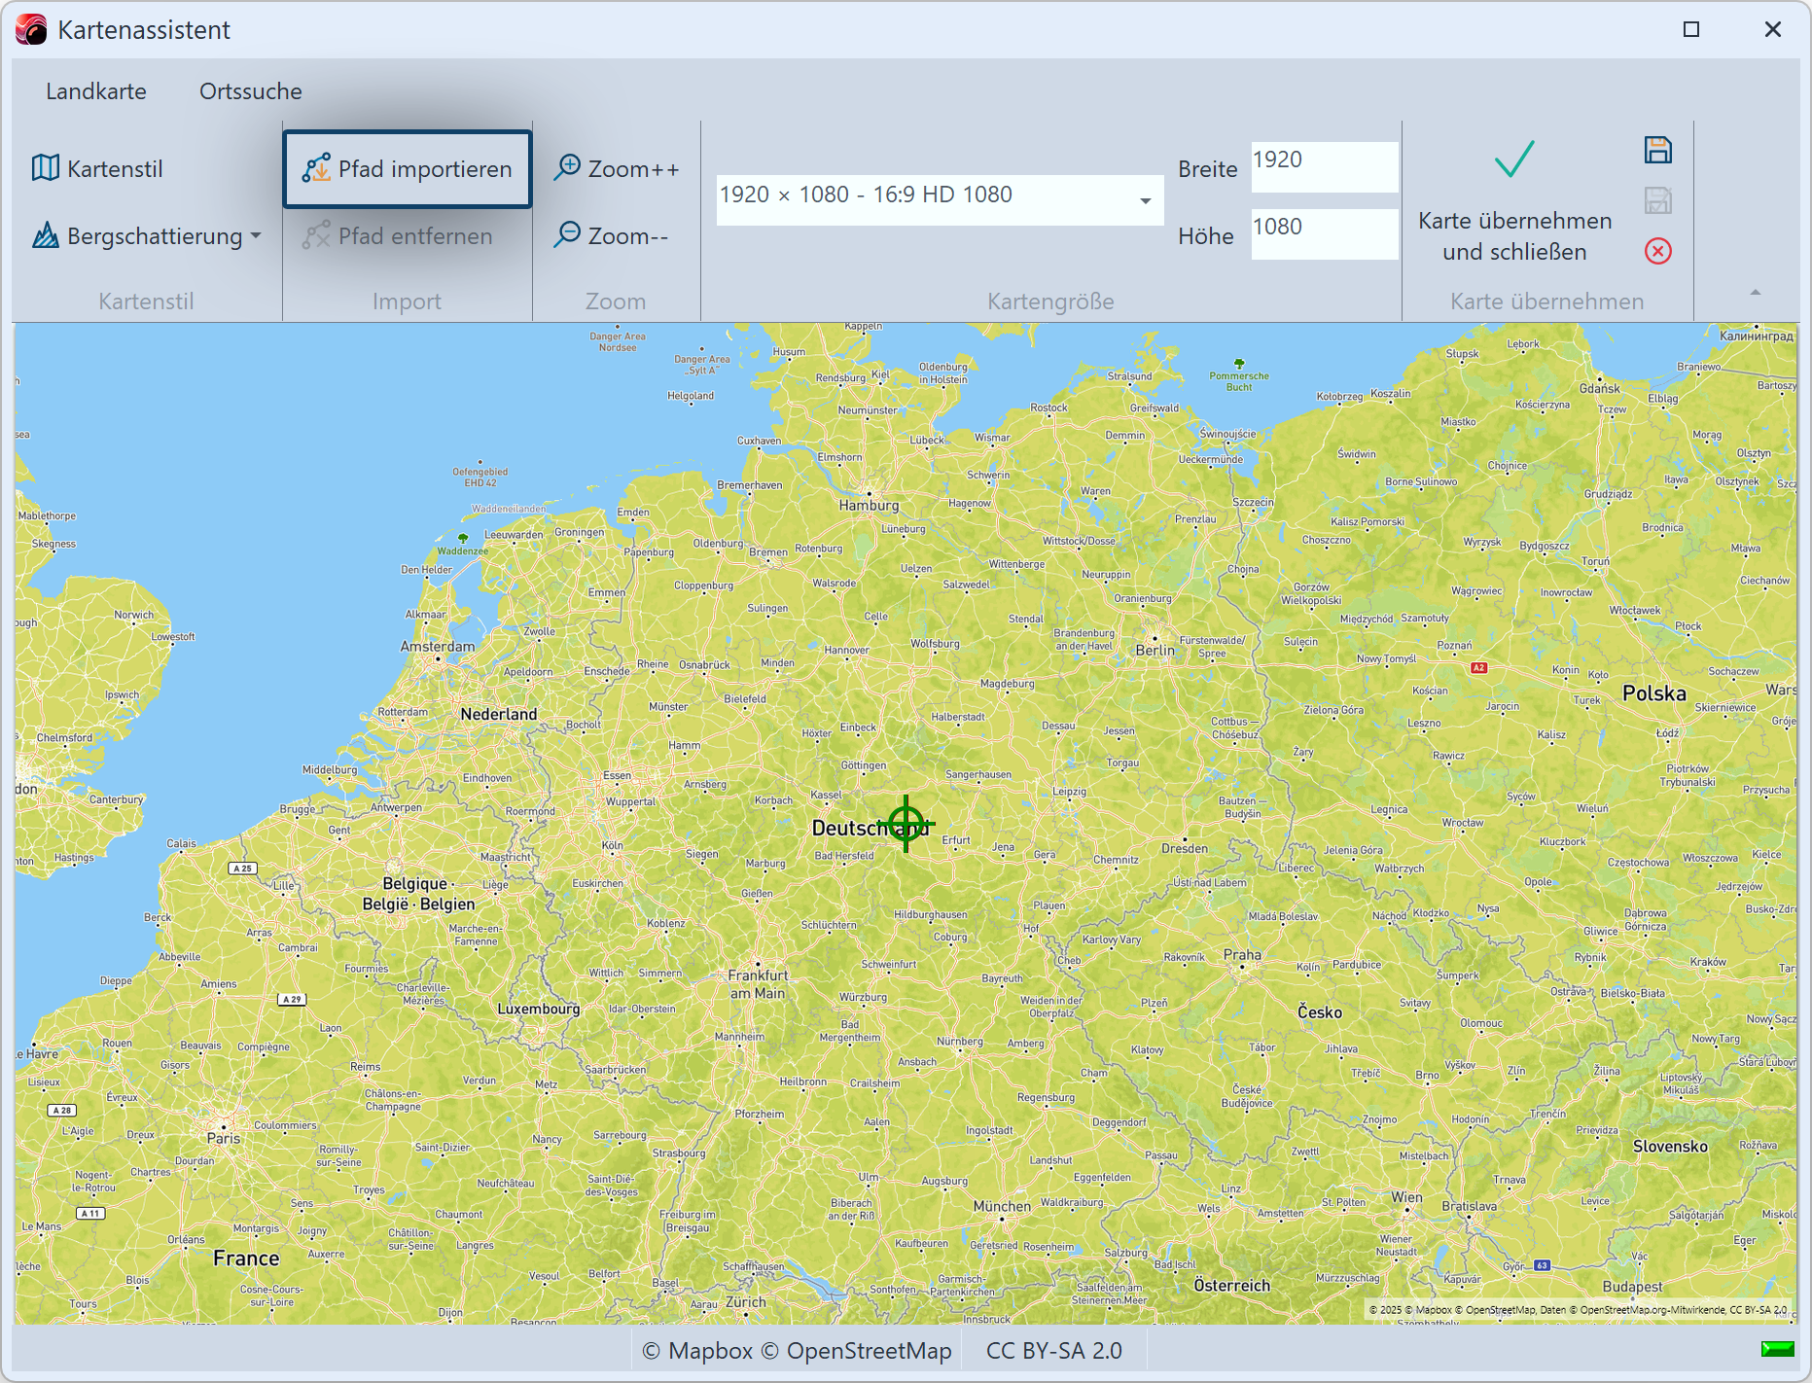Click the green crosshair marker on map
1812x1383 pixels.
(x=906, y=824)
